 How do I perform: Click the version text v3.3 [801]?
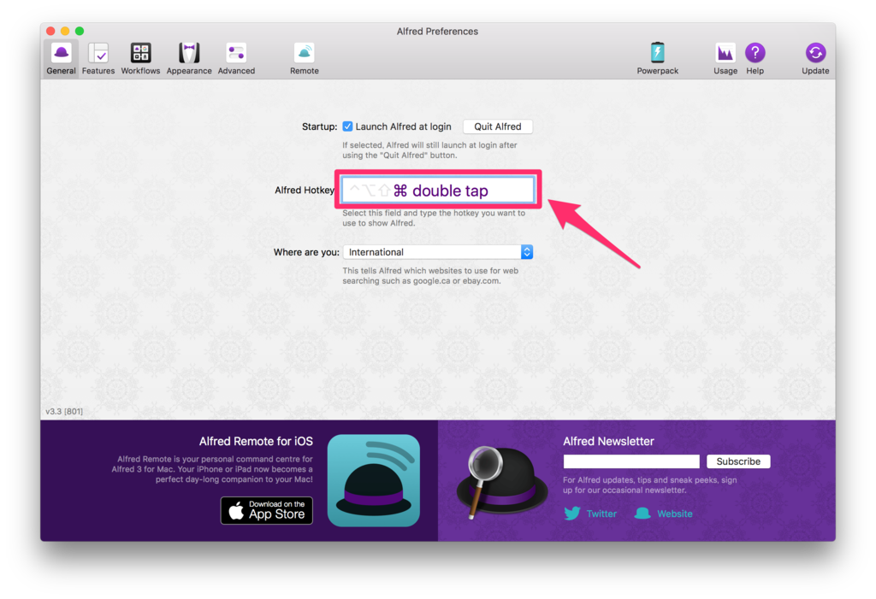(64, 411)
